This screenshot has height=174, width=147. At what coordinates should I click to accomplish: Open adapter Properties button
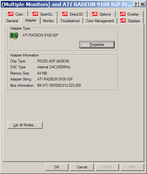[x=97, y=45]
